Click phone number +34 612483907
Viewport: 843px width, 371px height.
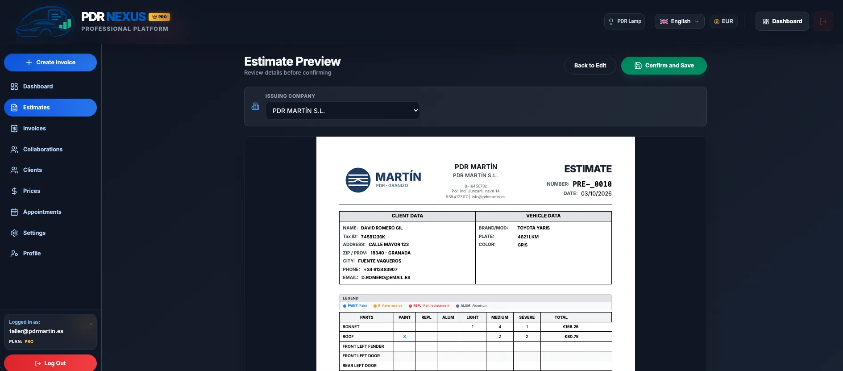pyautogui.click(x=380, y=270)
